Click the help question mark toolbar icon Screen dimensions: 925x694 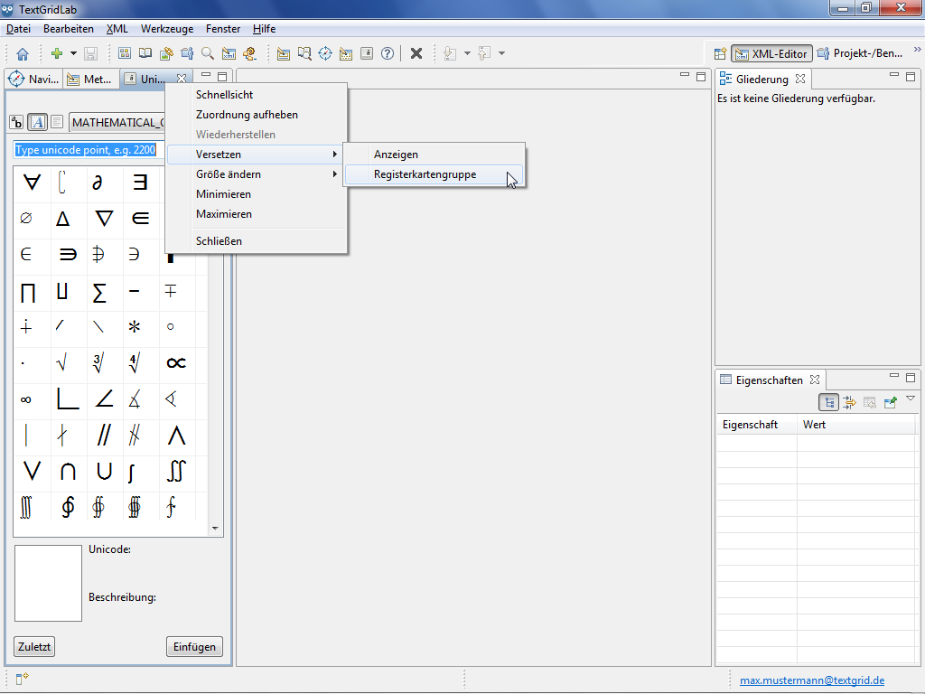pos(388,54)
